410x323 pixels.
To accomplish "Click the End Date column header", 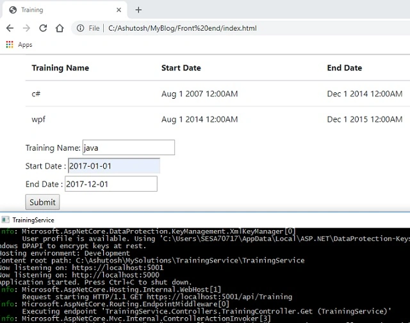I will pyautogui.click(x=345, y=68).
